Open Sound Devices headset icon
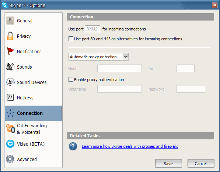Screen dimensions: 220x172 pos(10,82)
